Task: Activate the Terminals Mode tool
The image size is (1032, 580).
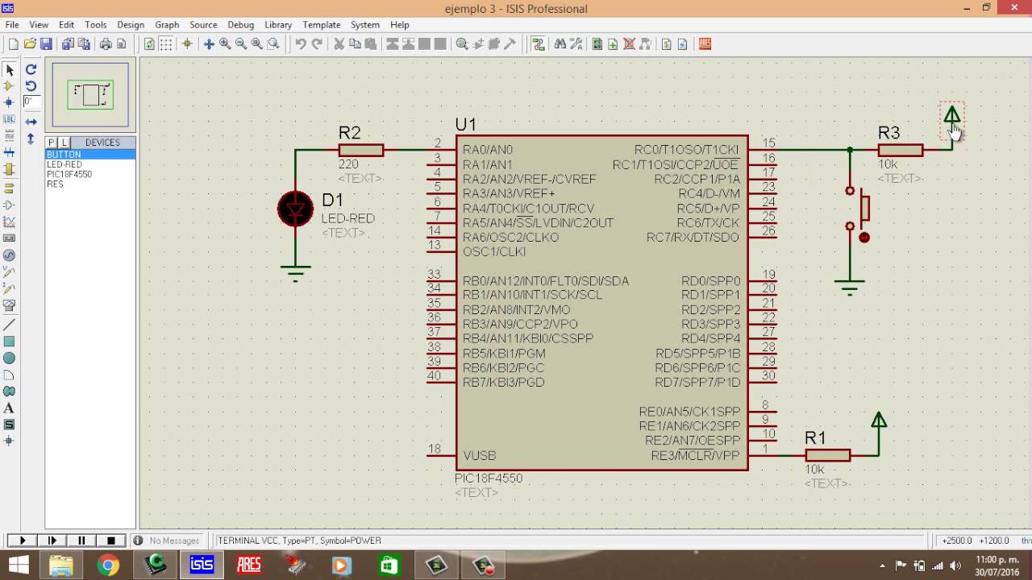Action: coord(10,188)
